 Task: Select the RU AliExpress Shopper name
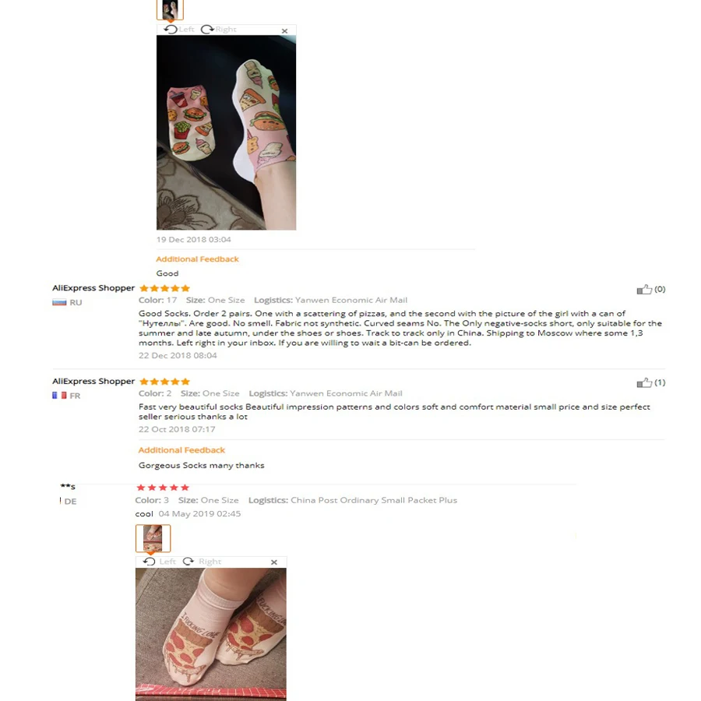pyautogui.click(x=93, y=288)
